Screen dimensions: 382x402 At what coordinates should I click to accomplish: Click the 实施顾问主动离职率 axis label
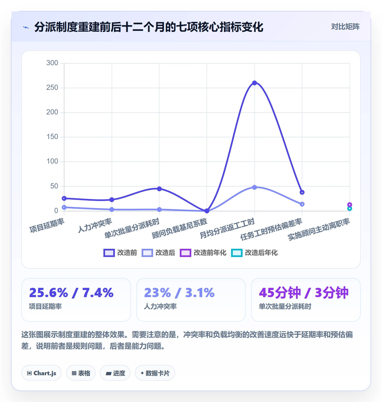pos(319,229)
